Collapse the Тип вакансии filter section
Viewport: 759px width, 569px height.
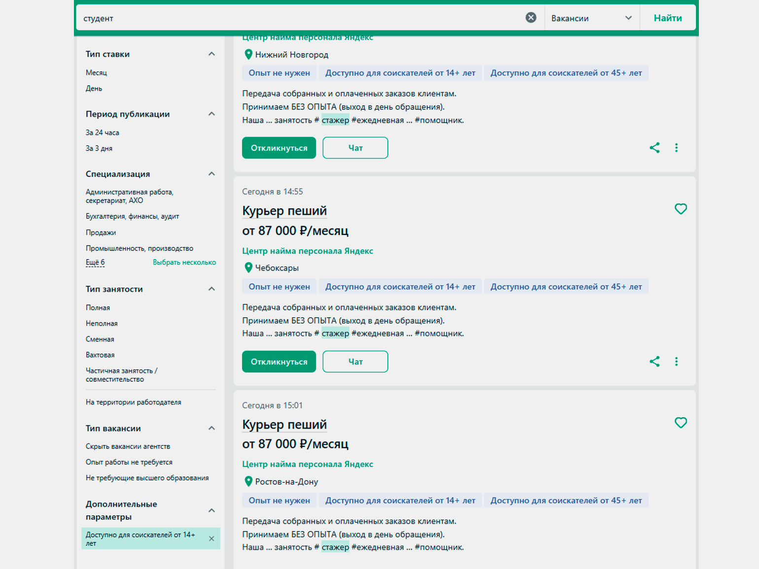(x=211, y=429)
